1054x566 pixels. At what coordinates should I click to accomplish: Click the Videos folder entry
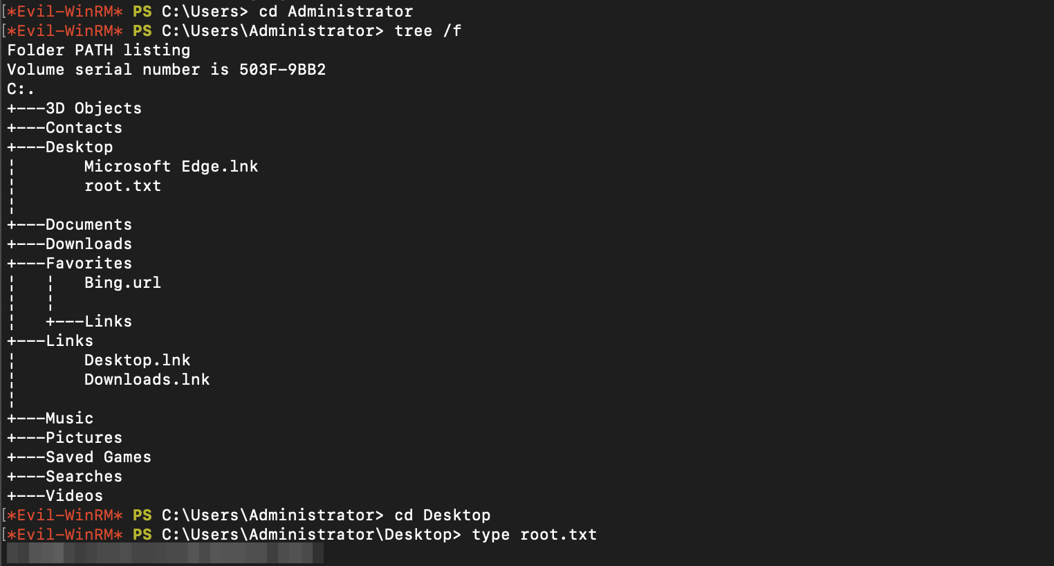(74, 496)
